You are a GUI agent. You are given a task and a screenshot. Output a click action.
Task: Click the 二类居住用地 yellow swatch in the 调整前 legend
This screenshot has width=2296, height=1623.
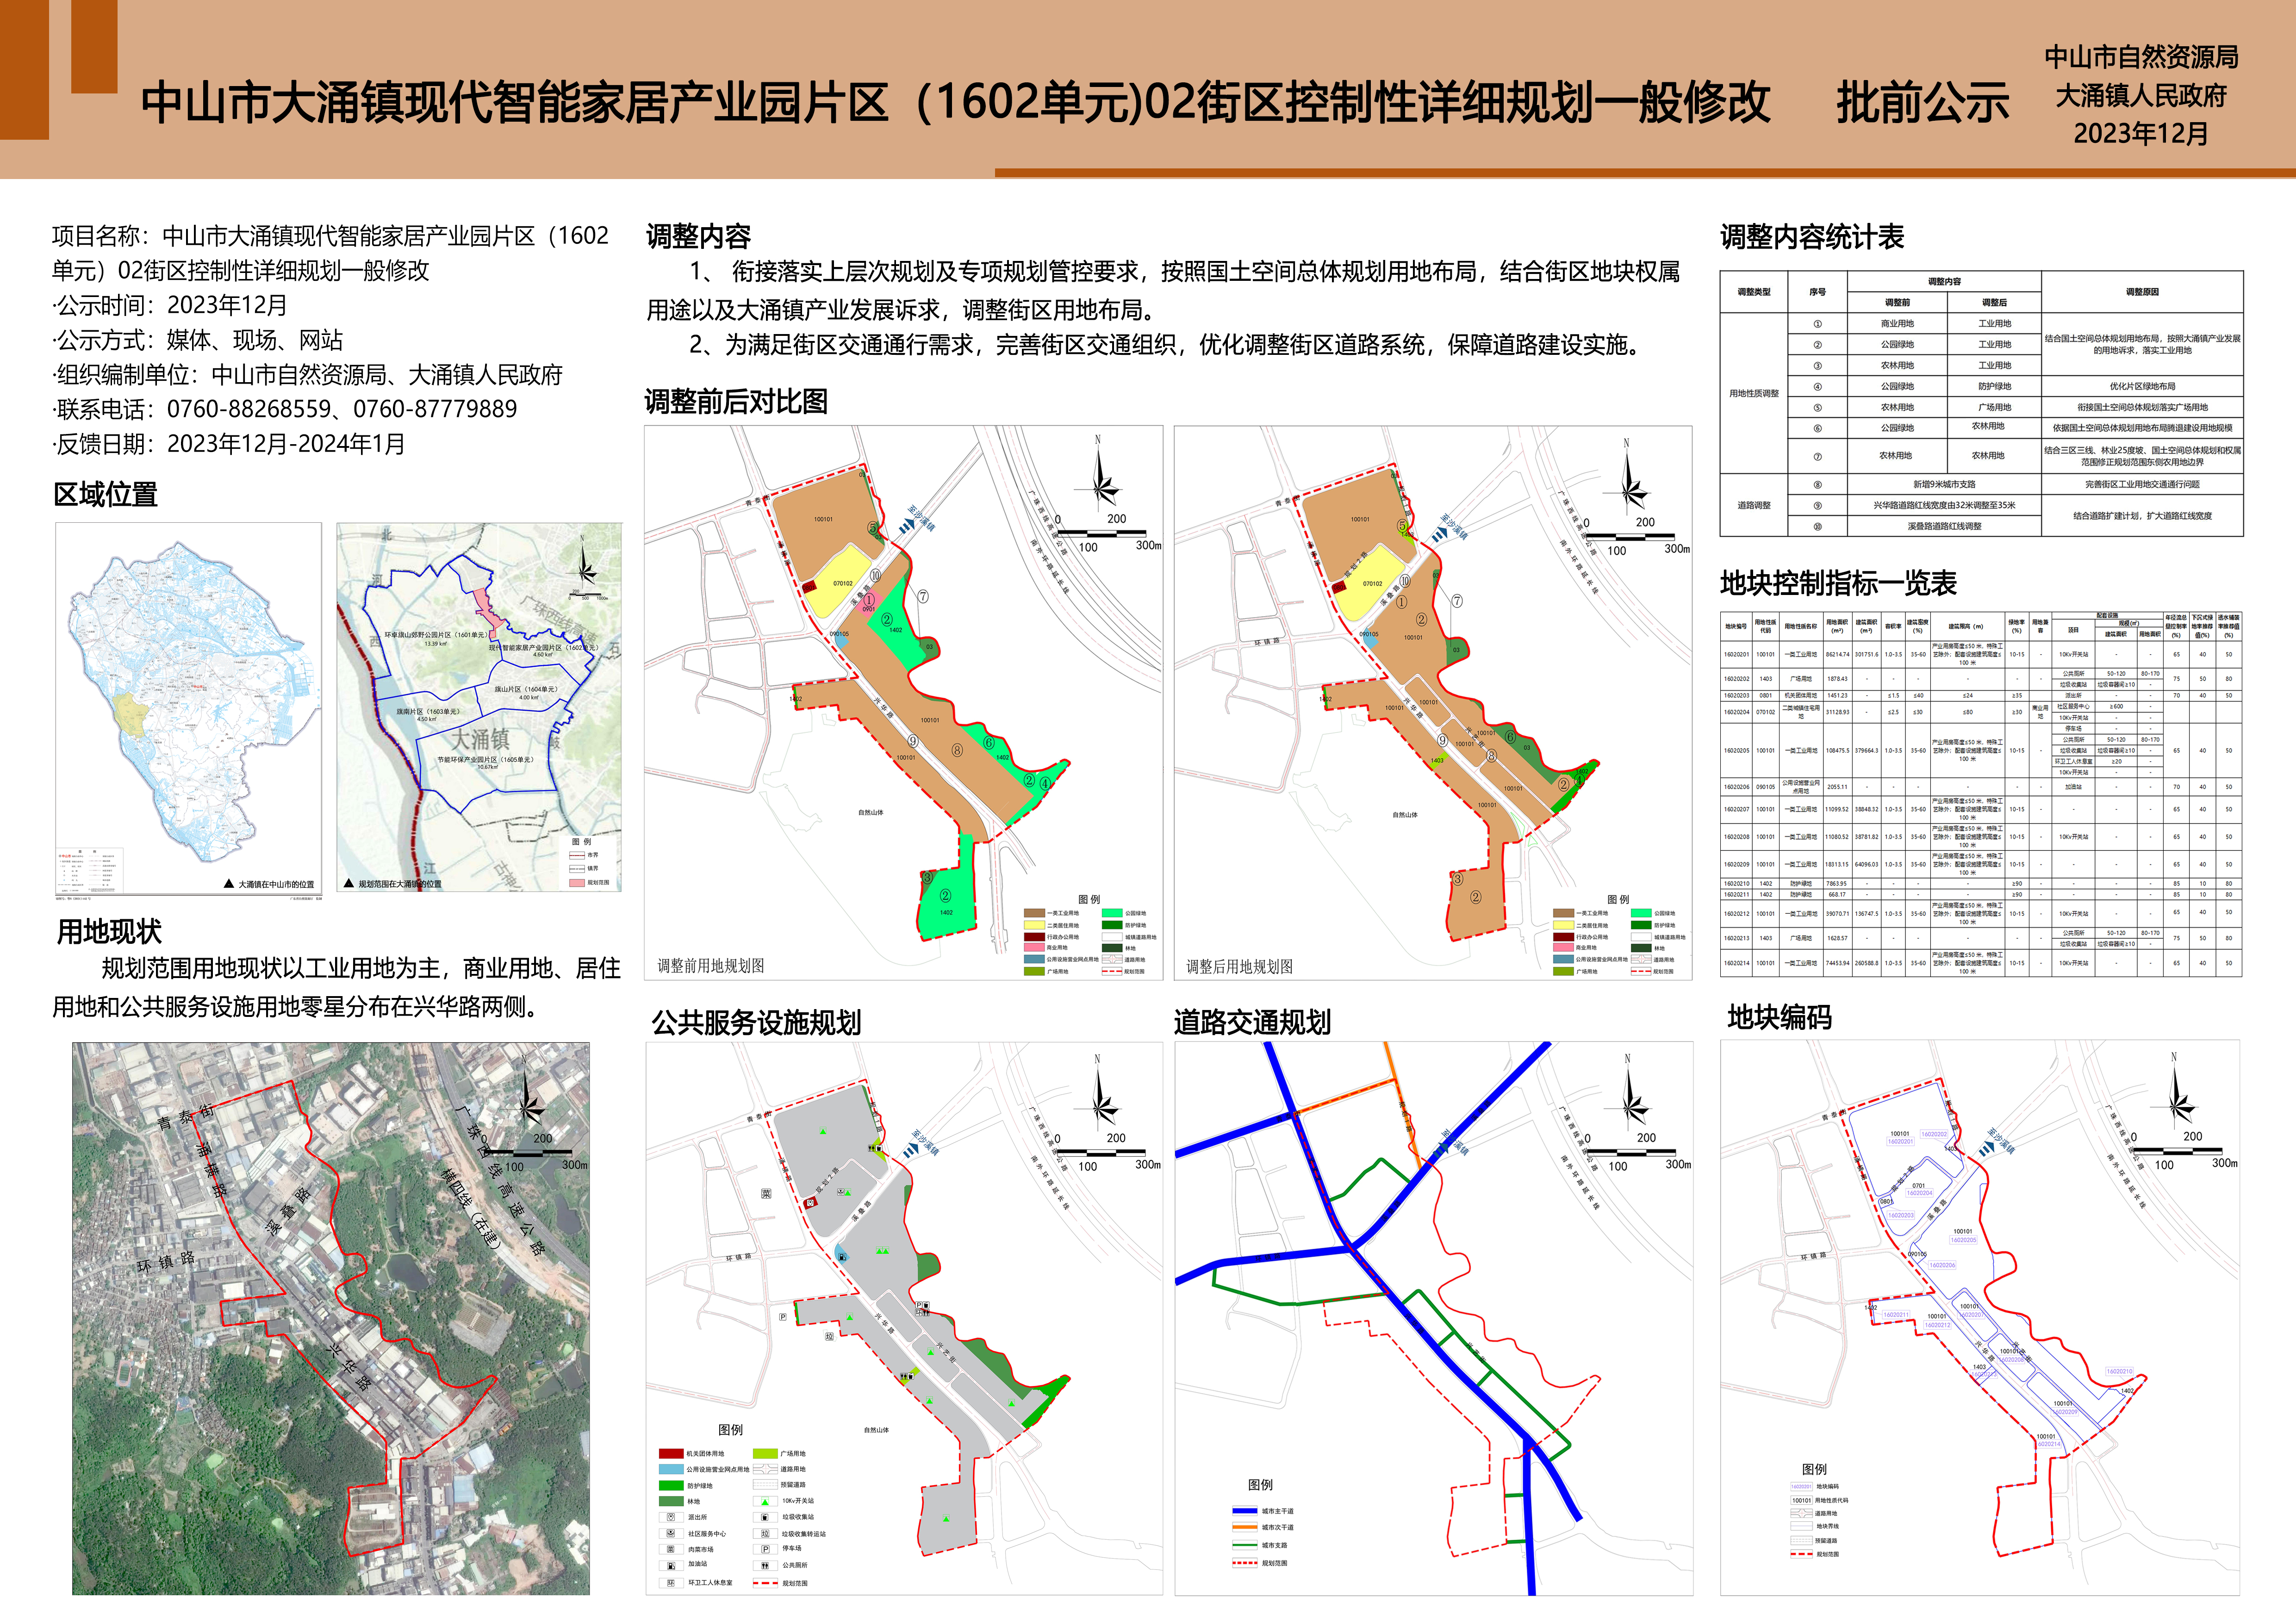(1034, 925)
